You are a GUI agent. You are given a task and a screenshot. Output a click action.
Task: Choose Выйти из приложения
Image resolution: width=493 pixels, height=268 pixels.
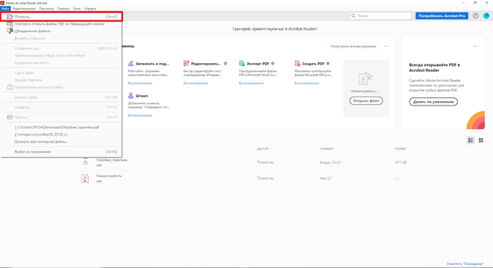[x=61, y=152]
